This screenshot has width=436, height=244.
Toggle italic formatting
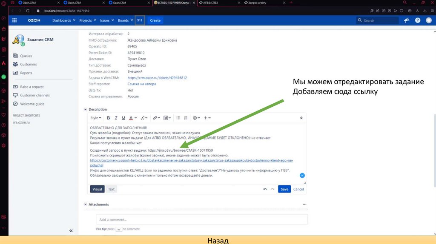pyautogui.click(x=116, y=118)
